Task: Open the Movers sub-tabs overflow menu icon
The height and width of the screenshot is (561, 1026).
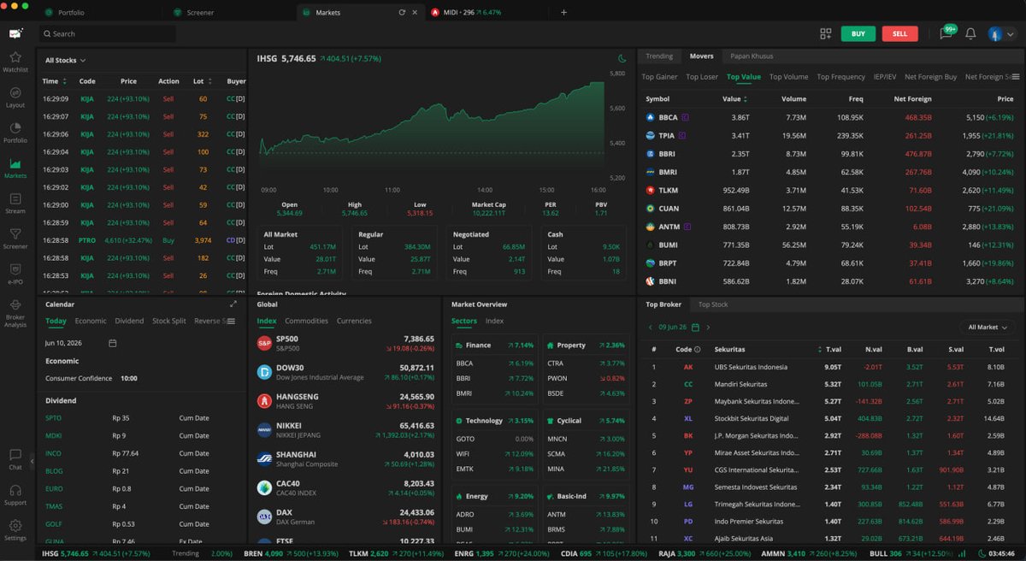Action: pos(1017,77)
